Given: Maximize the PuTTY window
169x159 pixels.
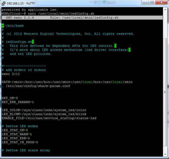Looking at the screenshot, I should (152, 3).
